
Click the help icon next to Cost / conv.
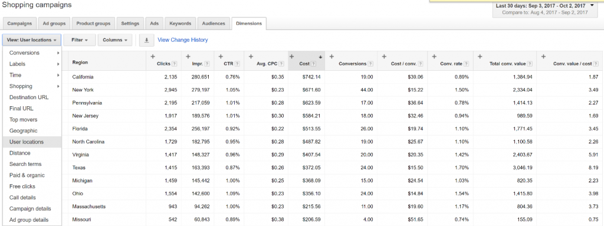[421, 64]
